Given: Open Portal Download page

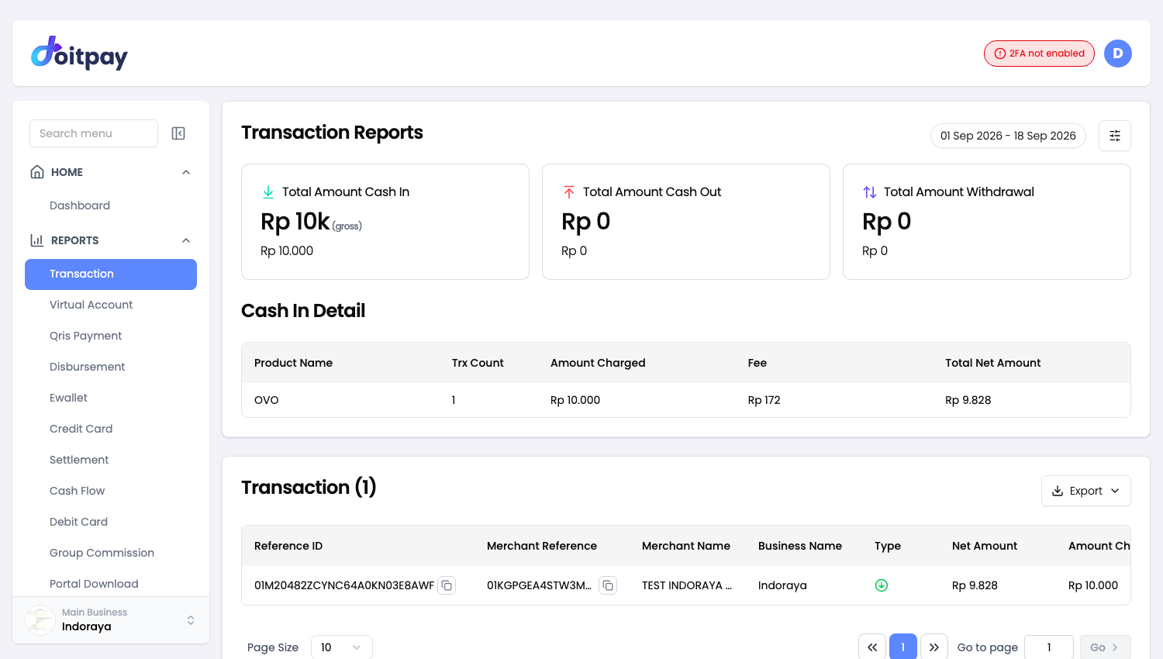Looking at the screenshot, I should pyautogui.click(x=95, y=584).
